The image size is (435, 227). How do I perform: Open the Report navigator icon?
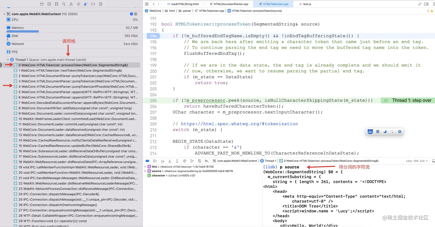pos(100,4)
